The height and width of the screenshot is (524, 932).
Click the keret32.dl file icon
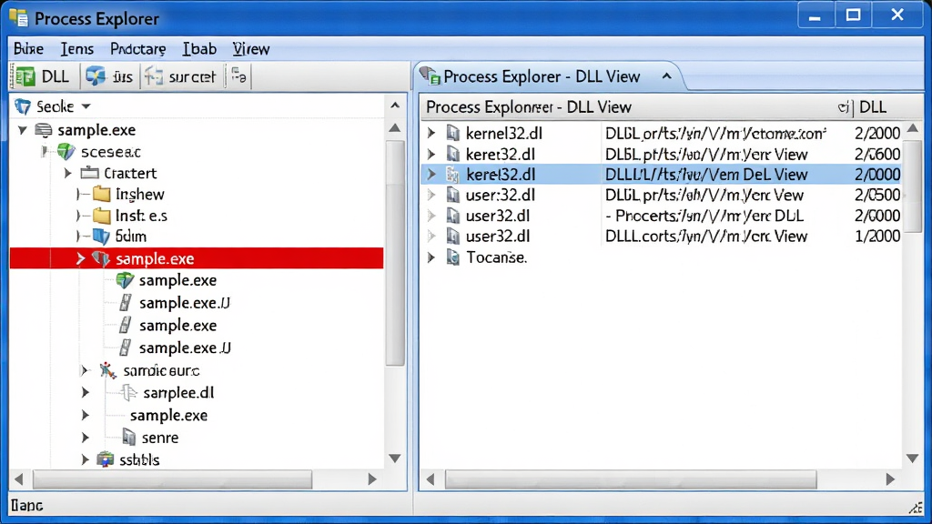pyautogui.click(x=453, y=155)
